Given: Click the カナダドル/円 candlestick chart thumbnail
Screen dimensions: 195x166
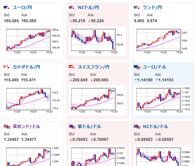Looking at the screenshot, I should [32, 100].
